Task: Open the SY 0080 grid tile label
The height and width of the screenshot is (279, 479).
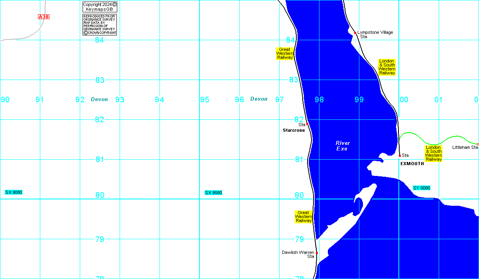Action: click(x=422, y=188)
